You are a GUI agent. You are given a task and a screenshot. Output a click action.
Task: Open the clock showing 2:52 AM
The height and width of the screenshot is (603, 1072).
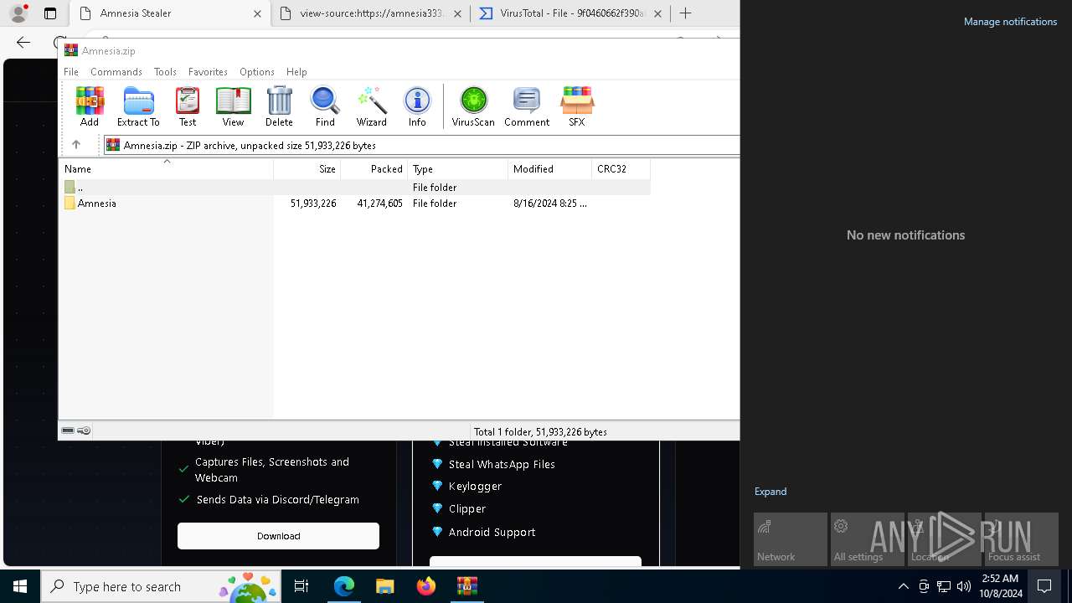tap(1000, 586)
